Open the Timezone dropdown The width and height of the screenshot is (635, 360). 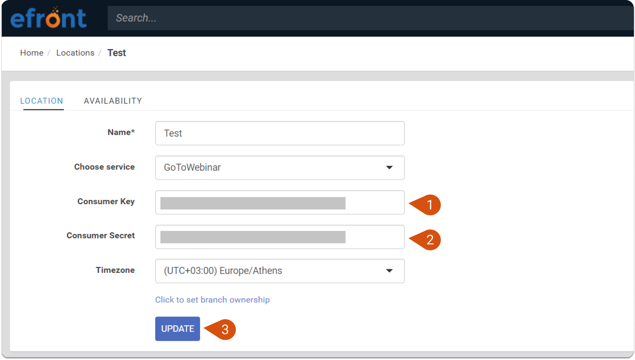280,271
